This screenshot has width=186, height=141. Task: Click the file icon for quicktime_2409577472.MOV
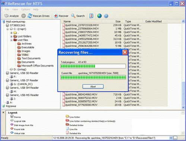pyautogui.click(x=64, y=36)
